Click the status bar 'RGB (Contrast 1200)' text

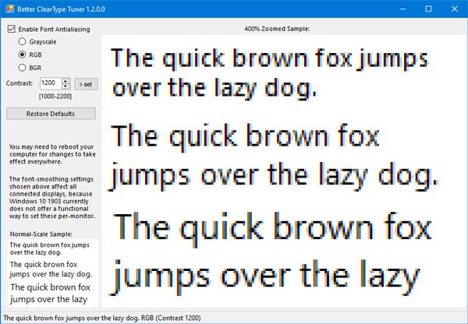(x=171, y=318)
